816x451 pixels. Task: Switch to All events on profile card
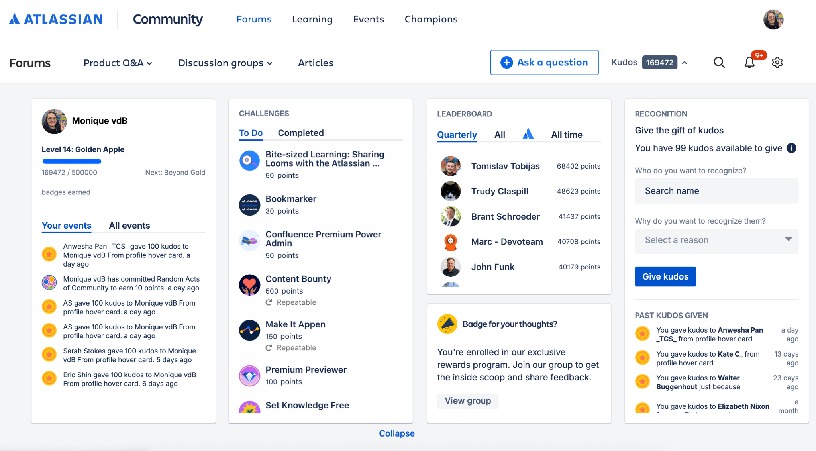click(x=129, y=225)
